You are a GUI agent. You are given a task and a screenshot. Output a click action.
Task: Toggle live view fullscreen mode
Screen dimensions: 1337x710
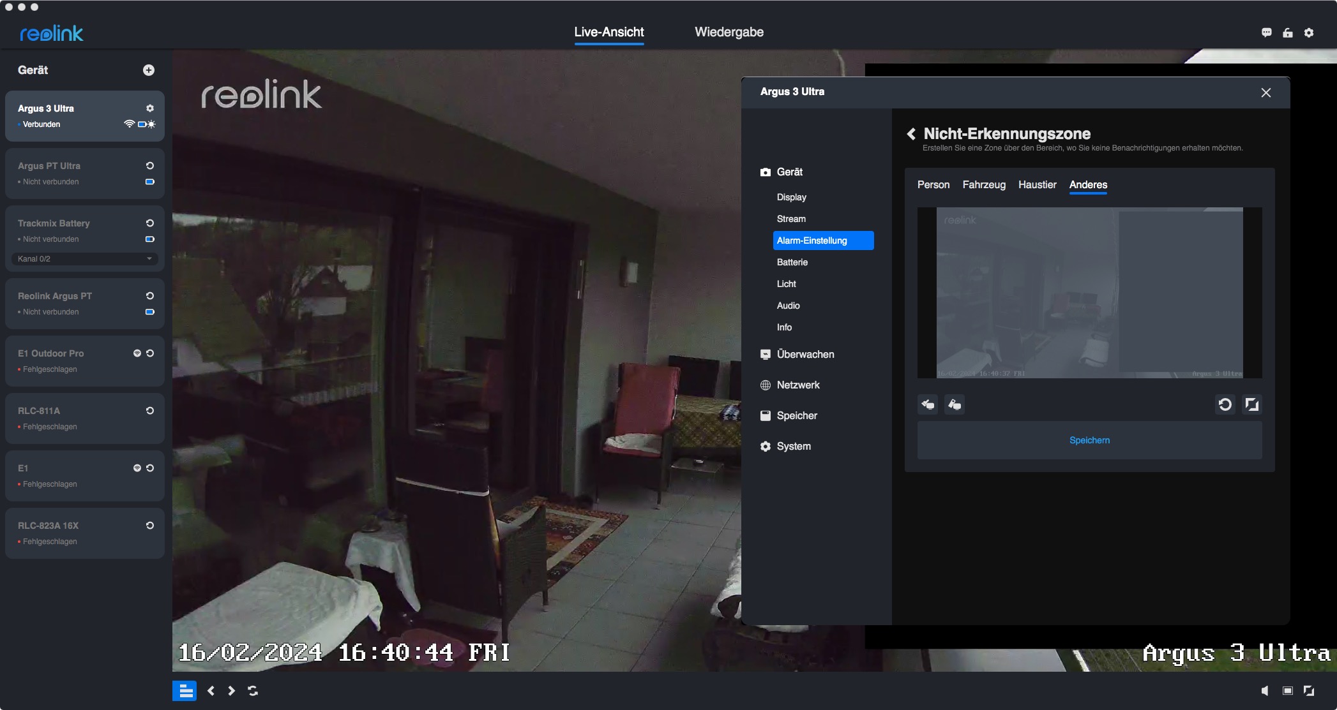point(1309,691)
